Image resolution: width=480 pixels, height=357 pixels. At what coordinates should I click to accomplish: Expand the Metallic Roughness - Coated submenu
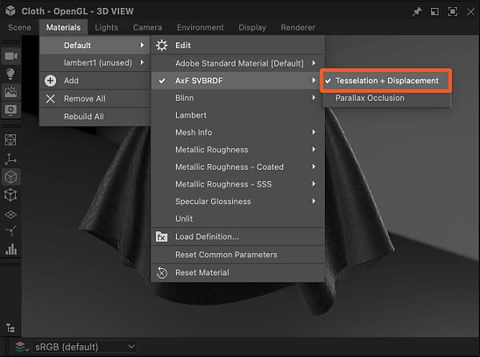pyautogui.click(x=314, y=166)
